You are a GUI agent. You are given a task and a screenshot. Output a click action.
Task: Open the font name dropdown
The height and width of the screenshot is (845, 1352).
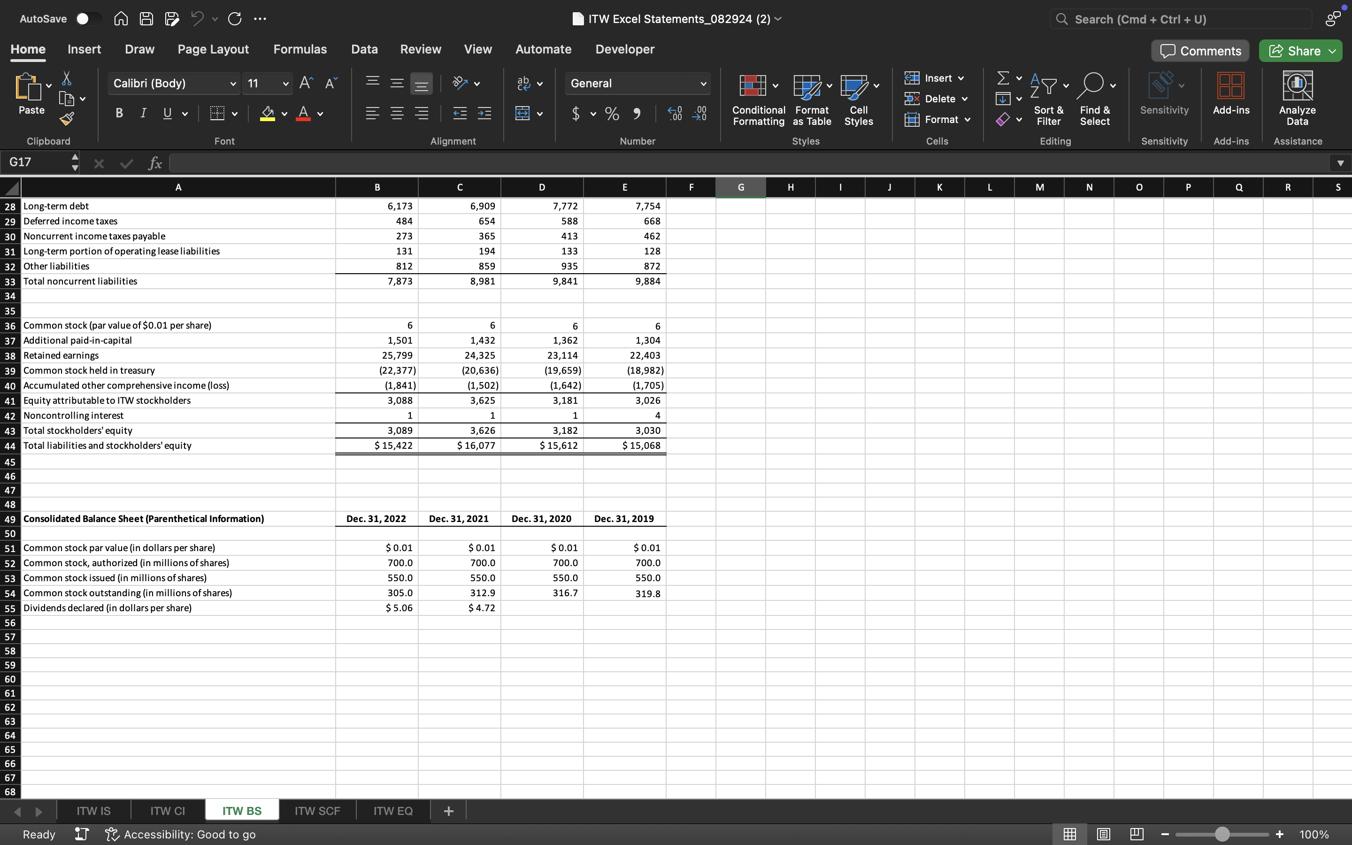point(233,83)
